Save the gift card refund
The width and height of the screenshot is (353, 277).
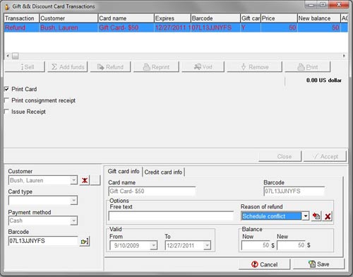click(319, 264)
